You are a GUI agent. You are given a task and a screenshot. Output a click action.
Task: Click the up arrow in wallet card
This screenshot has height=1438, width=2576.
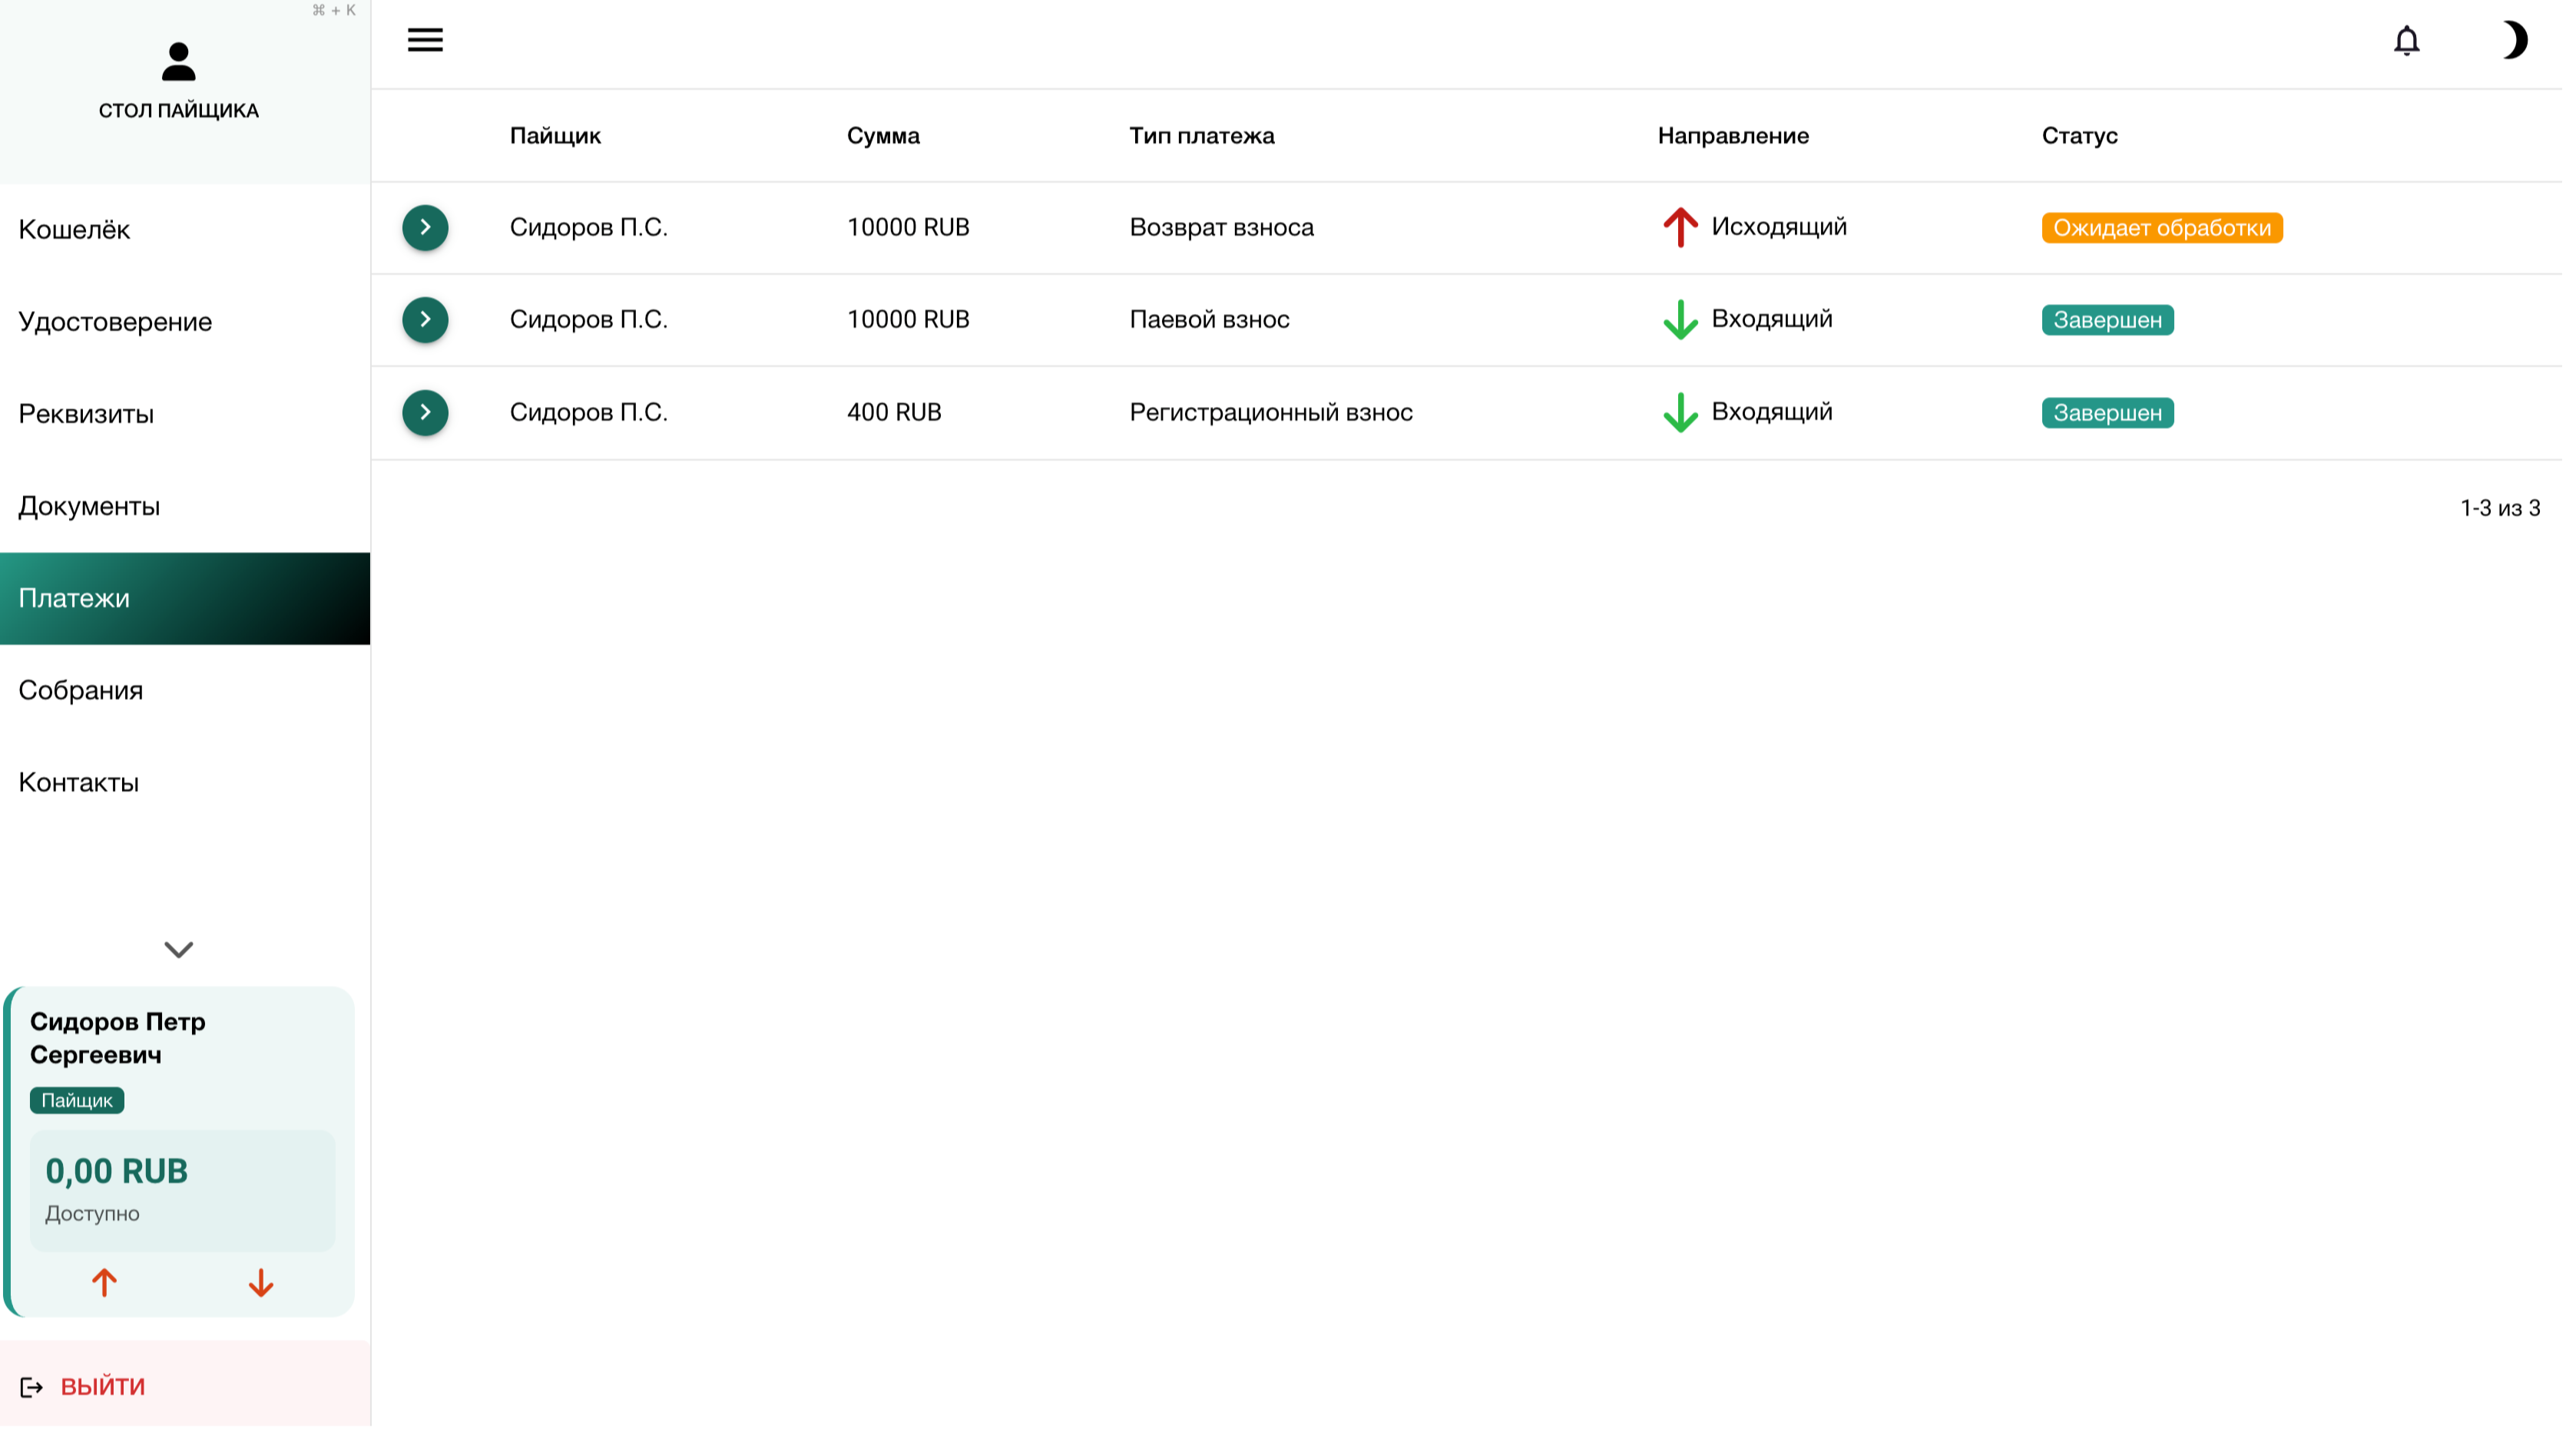(x=104, y=1283)
